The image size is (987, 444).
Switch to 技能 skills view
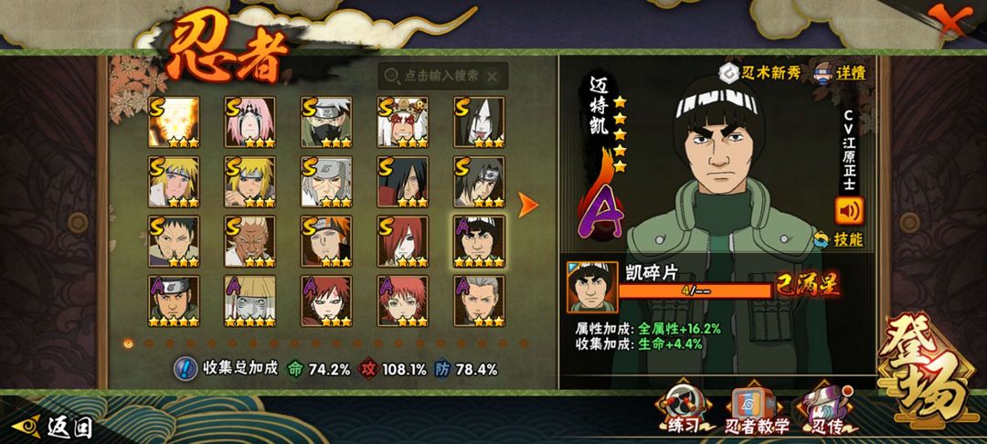(838, 239)
